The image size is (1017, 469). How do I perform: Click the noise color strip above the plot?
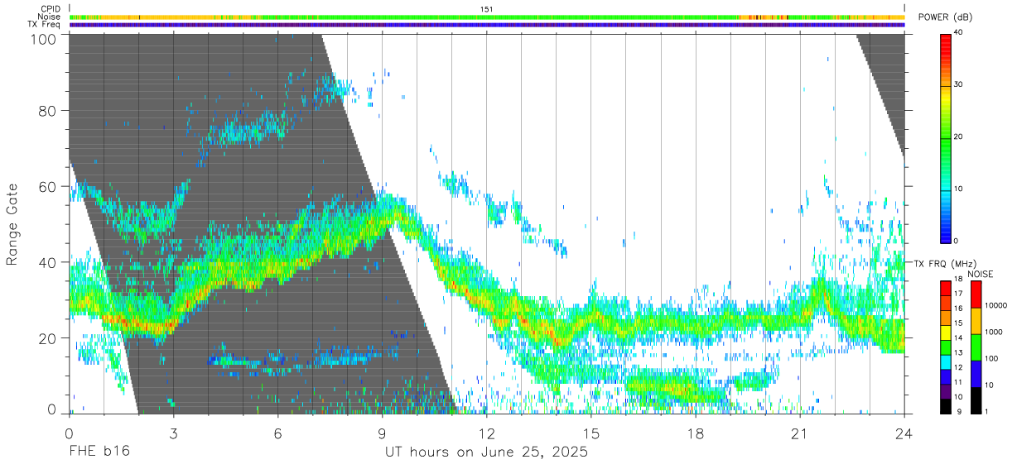click(x=487, y=17)
